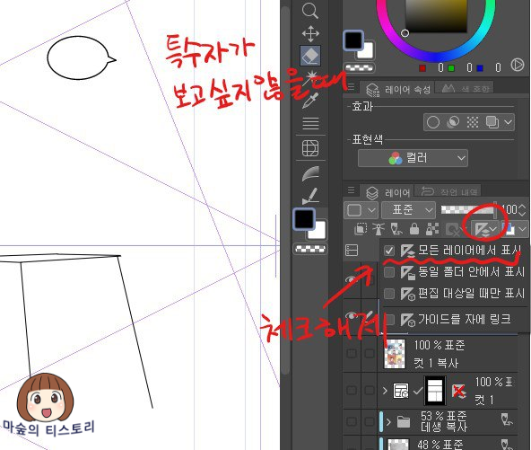The width and height of the screenshot is (531, 450).
Task: Set as reference layer lighthouse icon
Action: click(379, 229)
